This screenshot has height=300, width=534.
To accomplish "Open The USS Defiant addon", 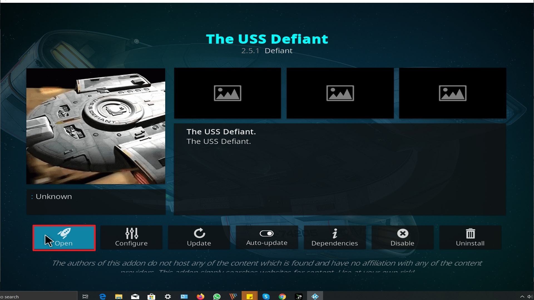I will pyautogui.click(x=64, y=238).
